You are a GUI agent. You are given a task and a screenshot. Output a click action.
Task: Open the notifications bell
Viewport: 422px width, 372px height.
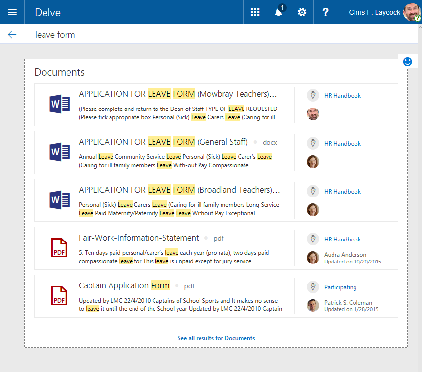pos(279,12)
